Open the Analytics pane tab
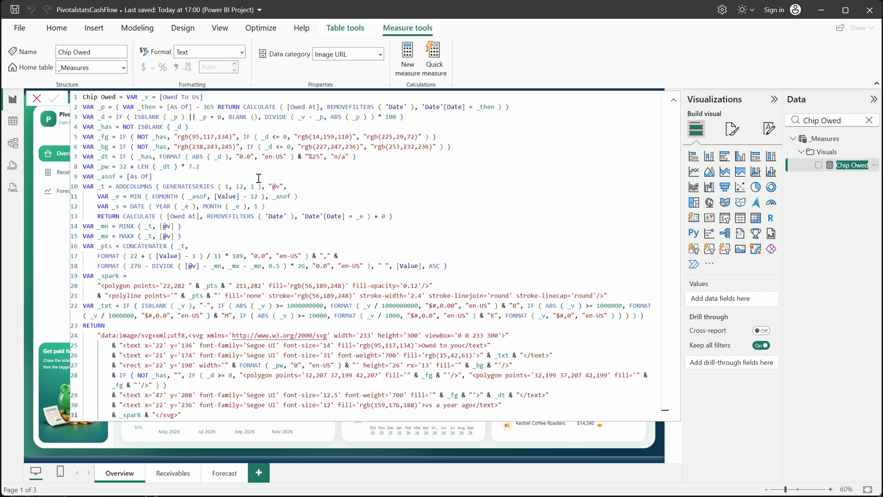The height and width of the screenshot is (497, 883). (769, 129)
